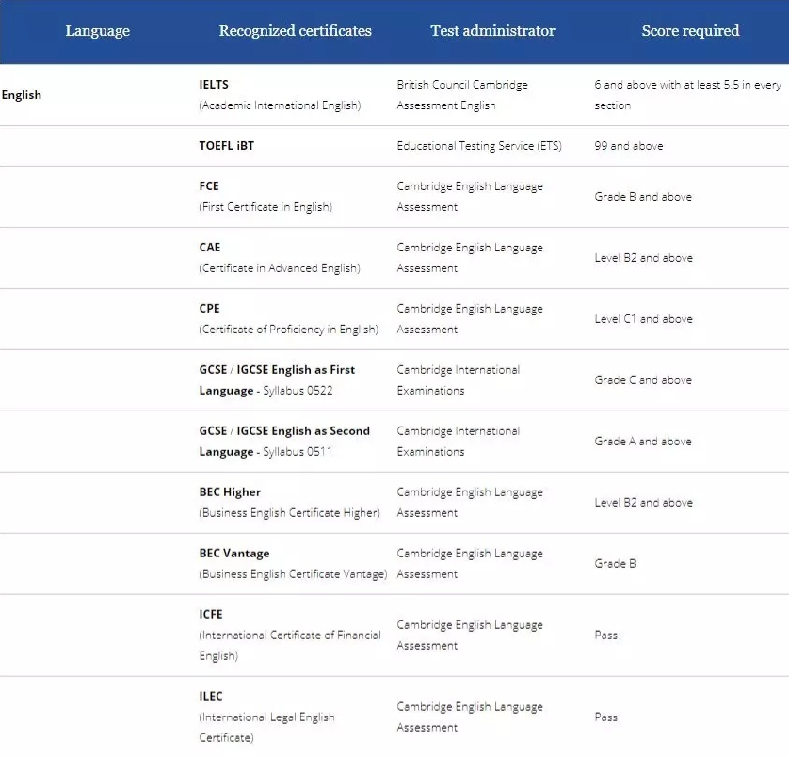Image resolution: width=789 pixels, height=757 pixels.
Task: Click the TOEFL iBT certificate name
Action: [228, 146]
